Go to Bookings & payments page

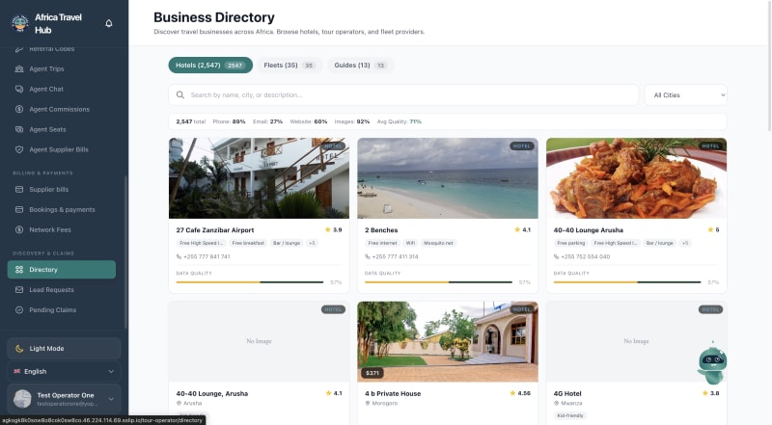(62, 209)
